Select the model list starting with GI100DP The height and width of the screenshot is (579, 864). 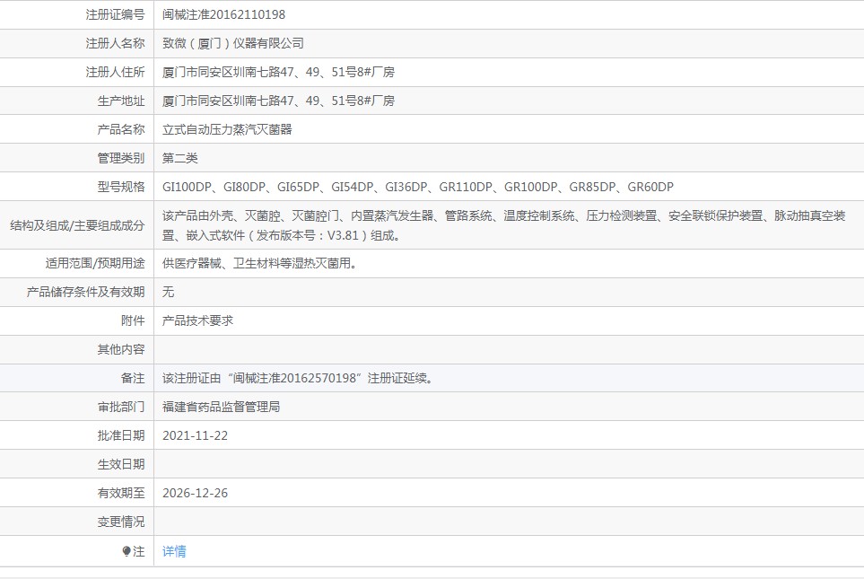coord(418,187)
